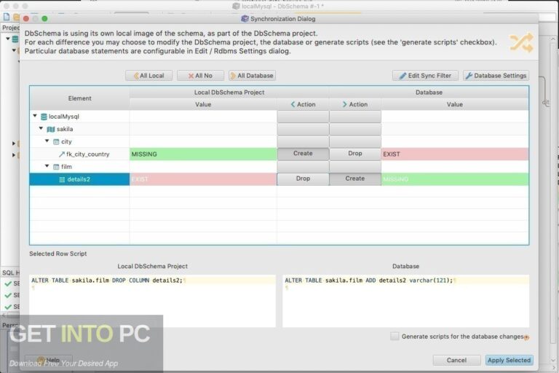The height and width of the screenshot is (373, 559).
Task: Click Create action for fk_city_country
Action: pyautogui.click(x=303, y=154)
